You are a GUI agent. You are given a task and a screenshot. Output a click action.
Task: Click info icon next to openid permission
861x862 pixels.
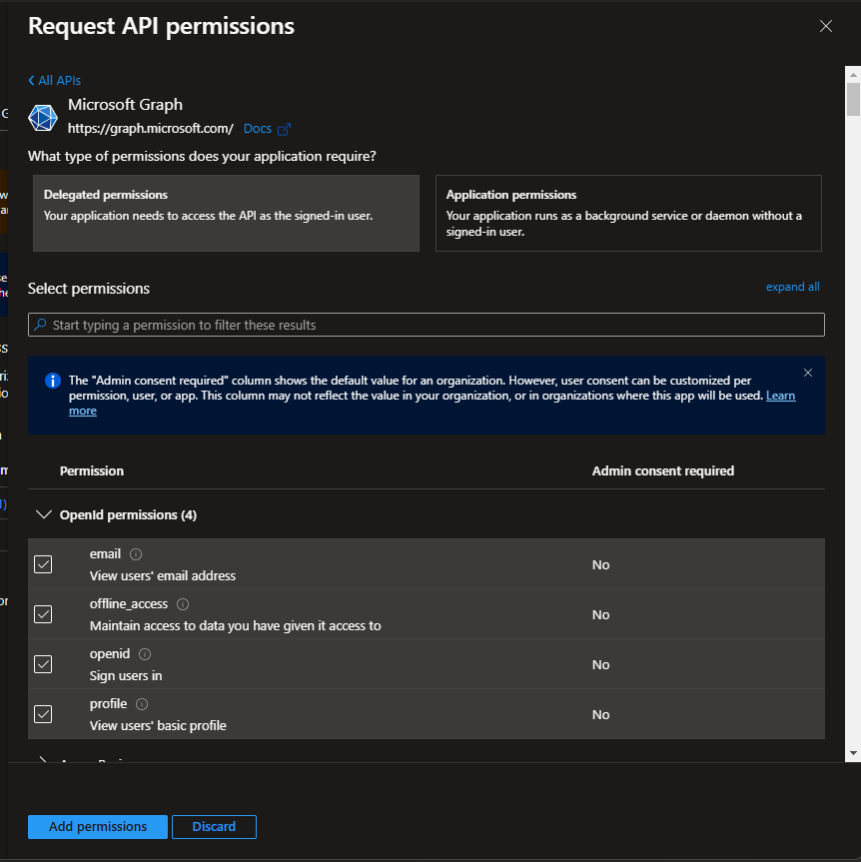point(145,654)
